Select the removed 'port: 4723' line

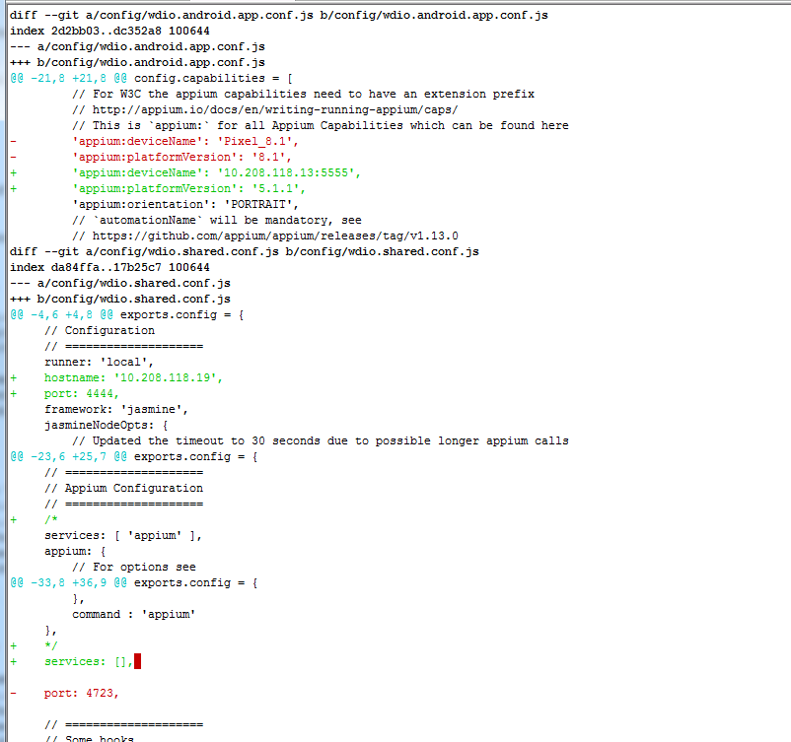(79, 693)
